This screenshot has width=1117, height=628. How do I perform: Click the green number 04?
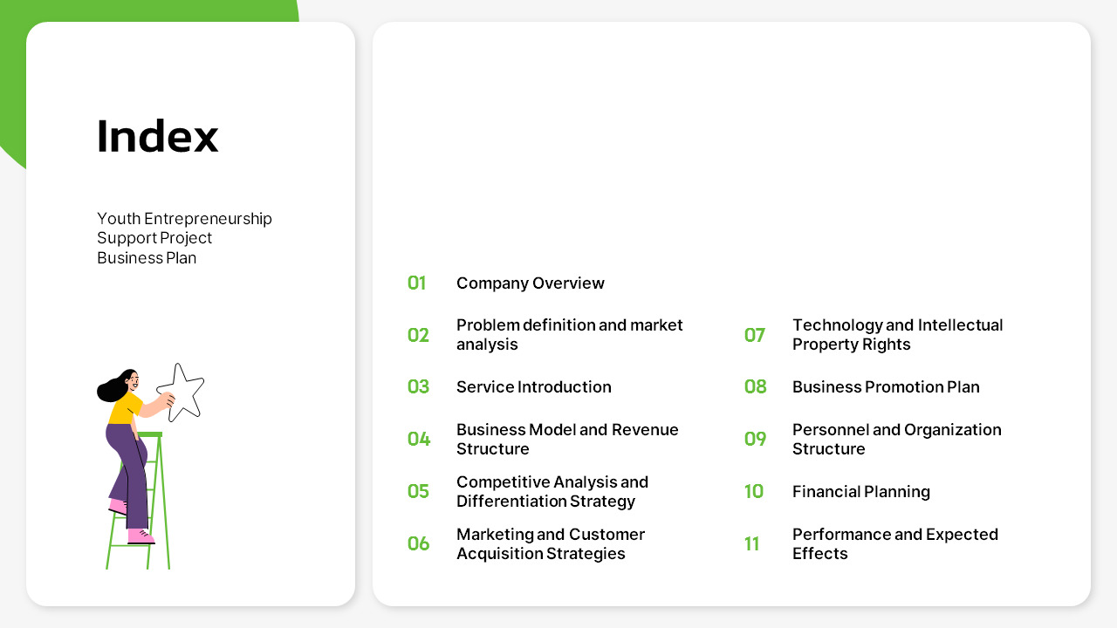click(419, 439)
